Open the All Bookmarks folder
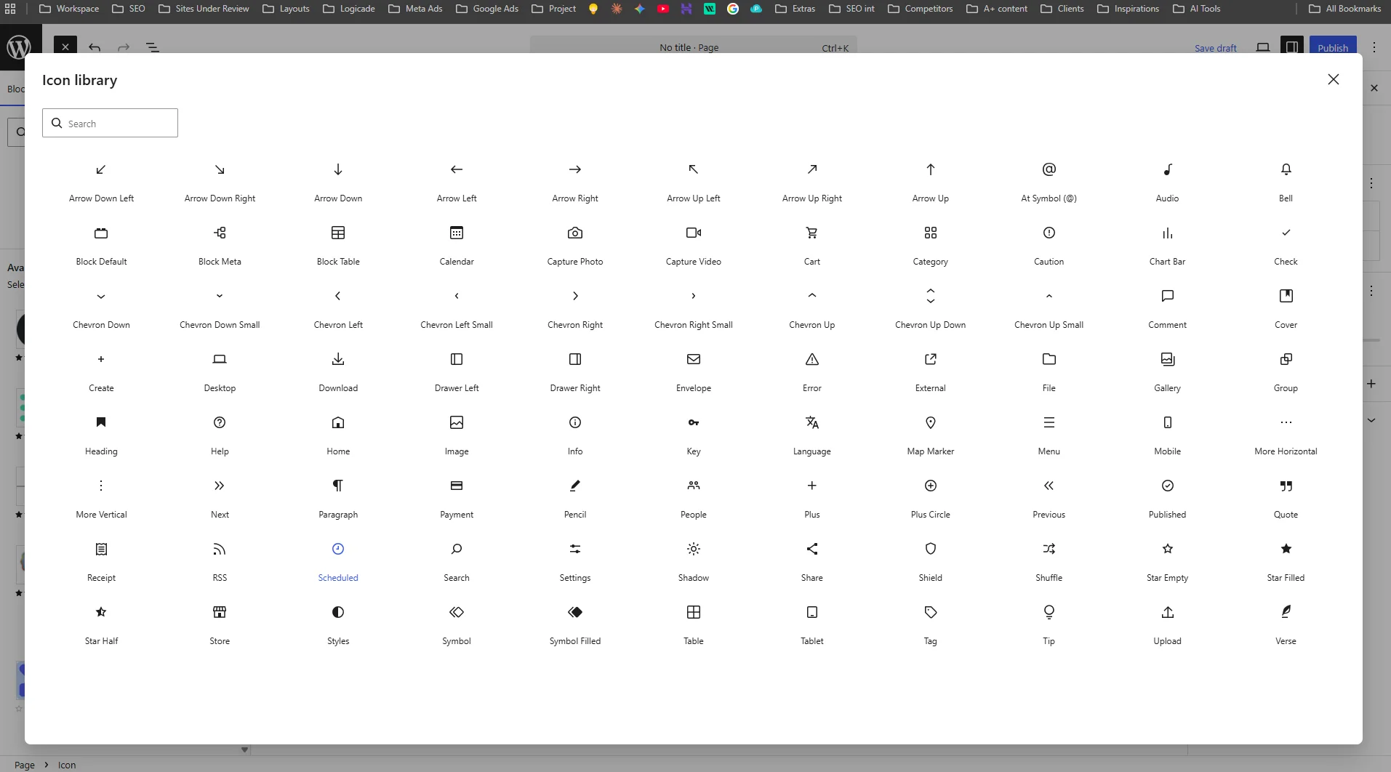Image resolution: width=1391 pixels, height=772 pixels. [1344, 9]
